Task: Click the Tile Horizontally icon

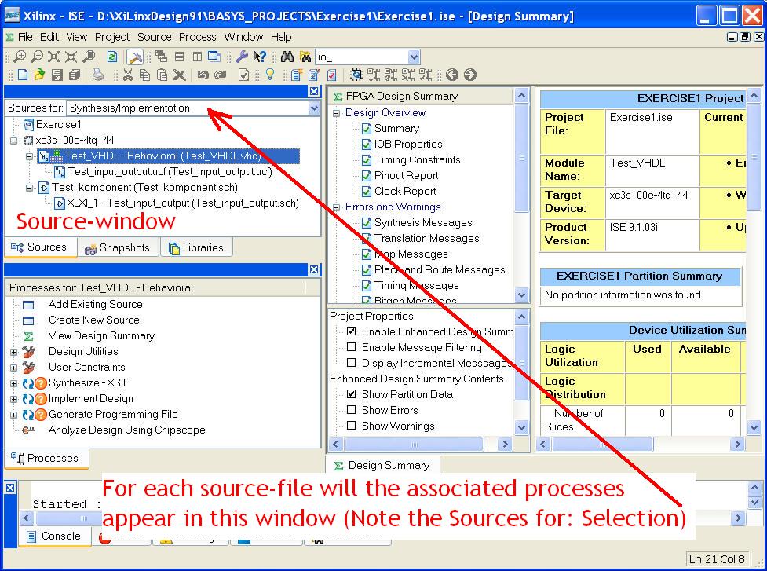Action: pos(179,57)
